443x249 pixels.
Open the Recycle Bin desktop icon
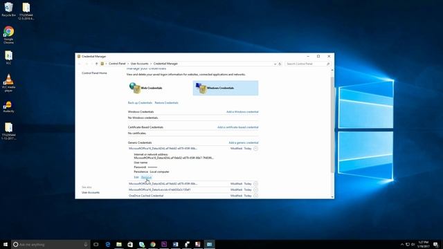pyautogui.click(x=9, y=10)
